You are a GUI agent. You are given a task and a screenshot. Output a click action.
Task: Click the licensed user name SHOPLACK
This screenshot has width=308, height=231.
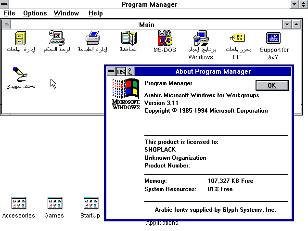[x=160, y=150]
